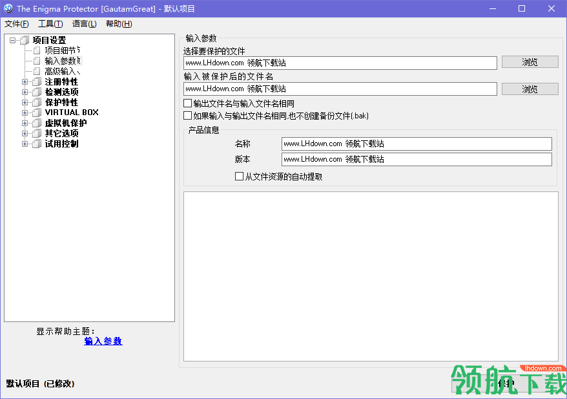Click the product 名称 input field

tap(417, 144)
